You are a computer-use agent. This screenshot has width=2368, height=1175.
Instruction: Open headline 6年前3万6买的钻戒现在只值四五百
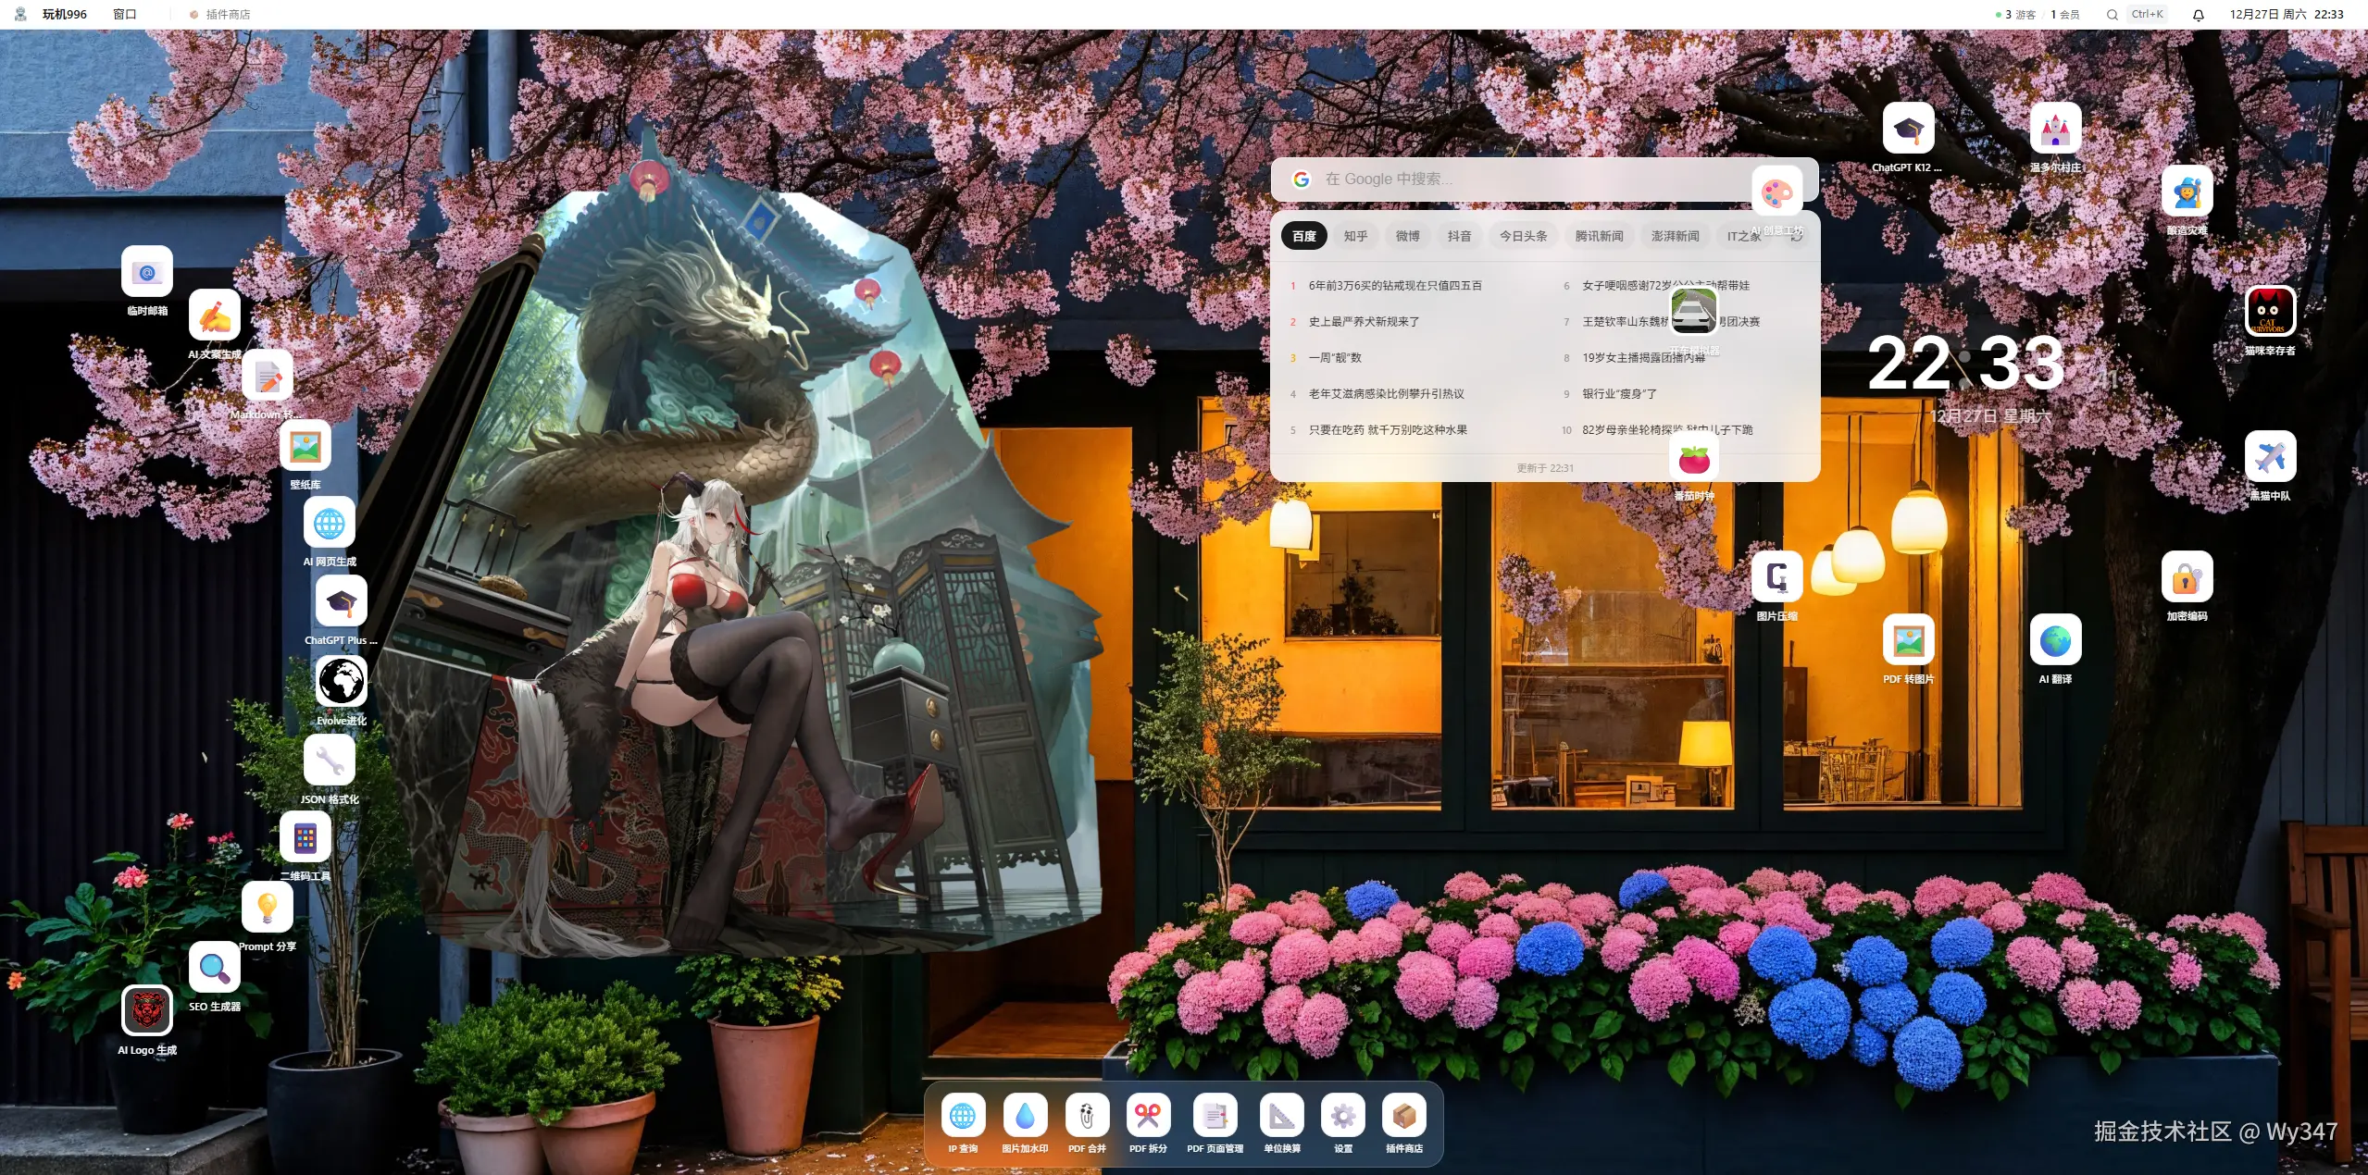pyautogui.click(x=1395, y=286)
